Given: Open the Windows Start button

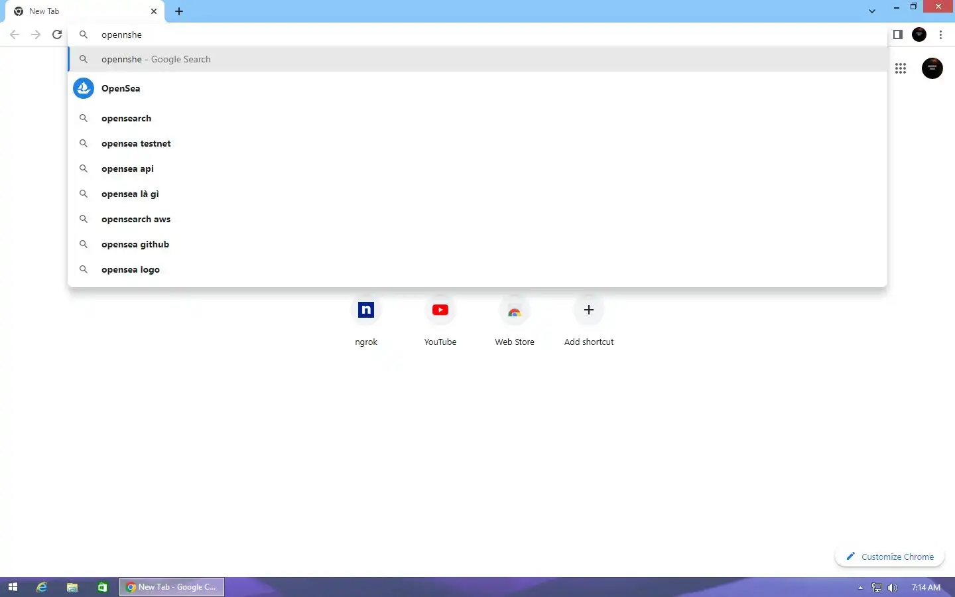Looking at the screenshot, I should click(13, 587).
